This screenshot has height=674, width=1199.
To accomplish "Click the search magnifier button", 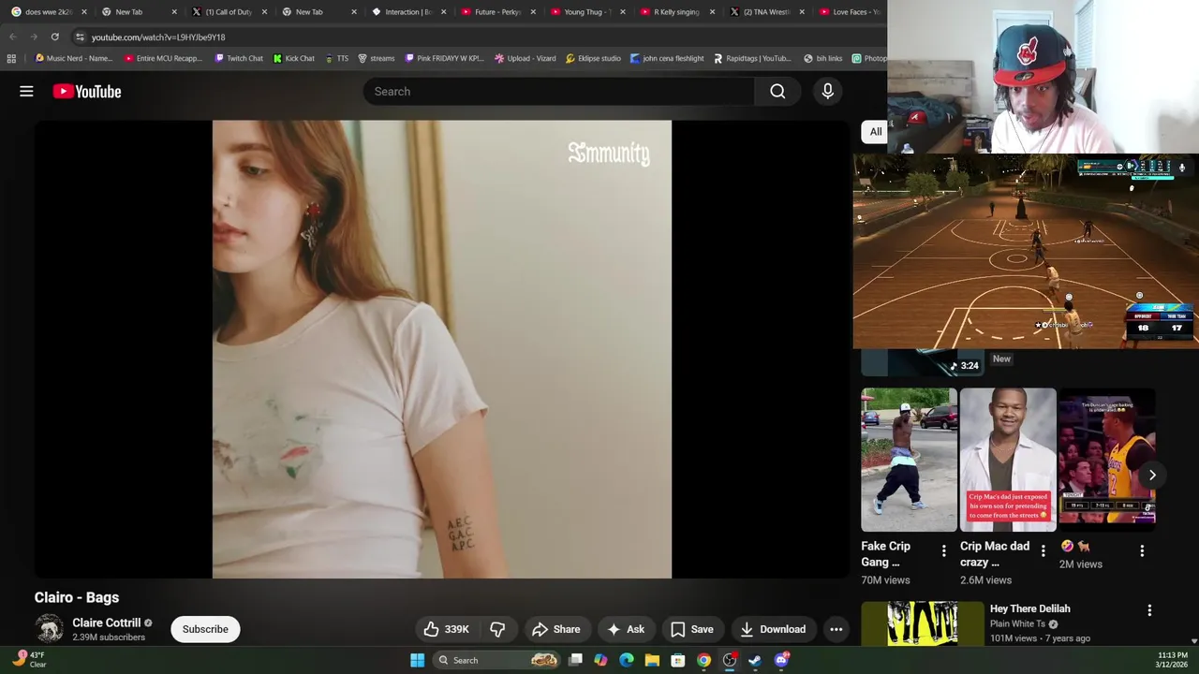I will coord(777,91).
